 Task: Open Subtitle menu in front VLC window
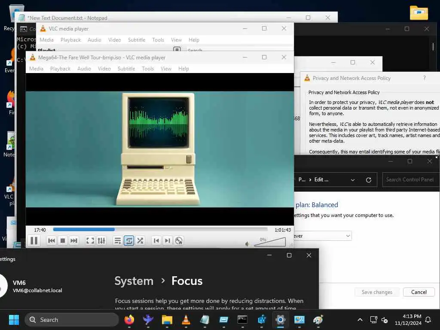[x=126, y=69]
